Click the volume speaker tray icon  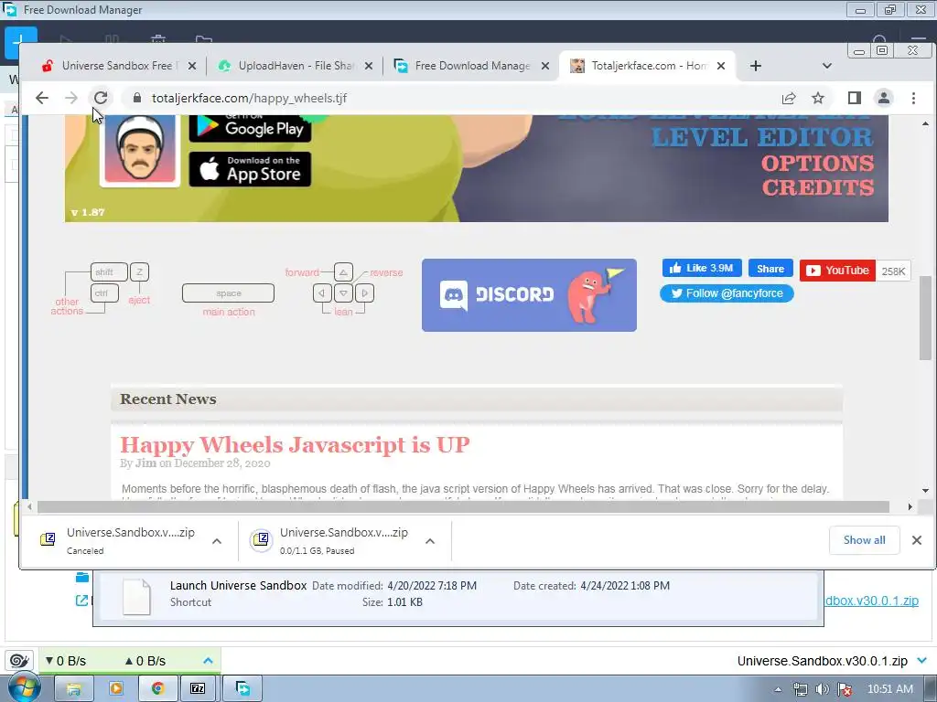pyautogui.click(x=823, y=689)
